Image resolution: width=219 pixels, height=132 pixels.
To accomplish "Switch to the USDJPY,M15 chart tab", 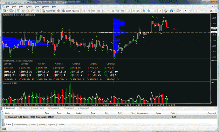I will point(39,108).
